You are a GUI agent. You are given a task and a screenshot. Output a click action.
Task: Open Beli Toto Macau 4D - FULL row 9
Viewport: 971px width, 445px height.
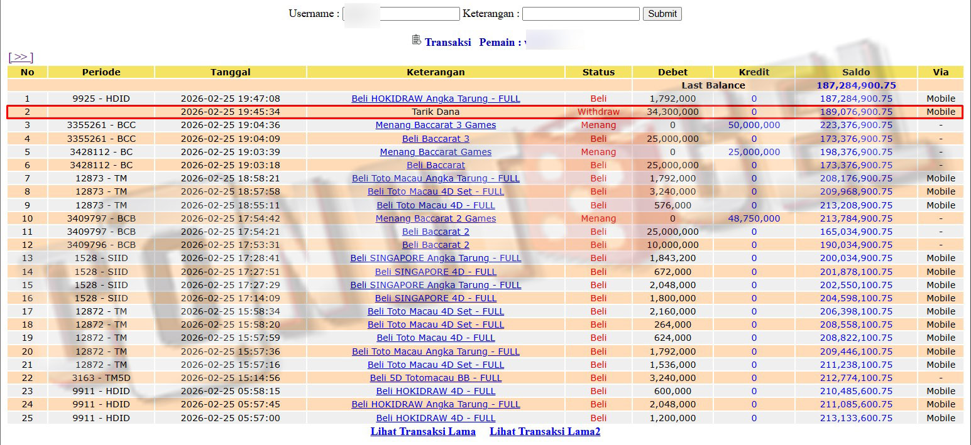tap(436, 205)
